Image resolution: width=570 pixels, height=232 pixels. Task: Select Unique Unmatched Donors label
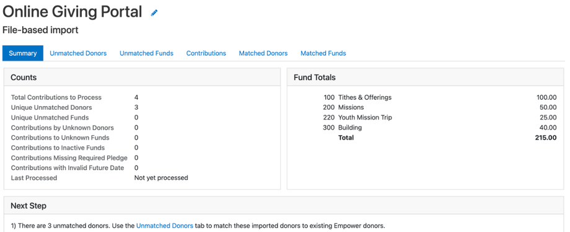[x=51, y=107]
